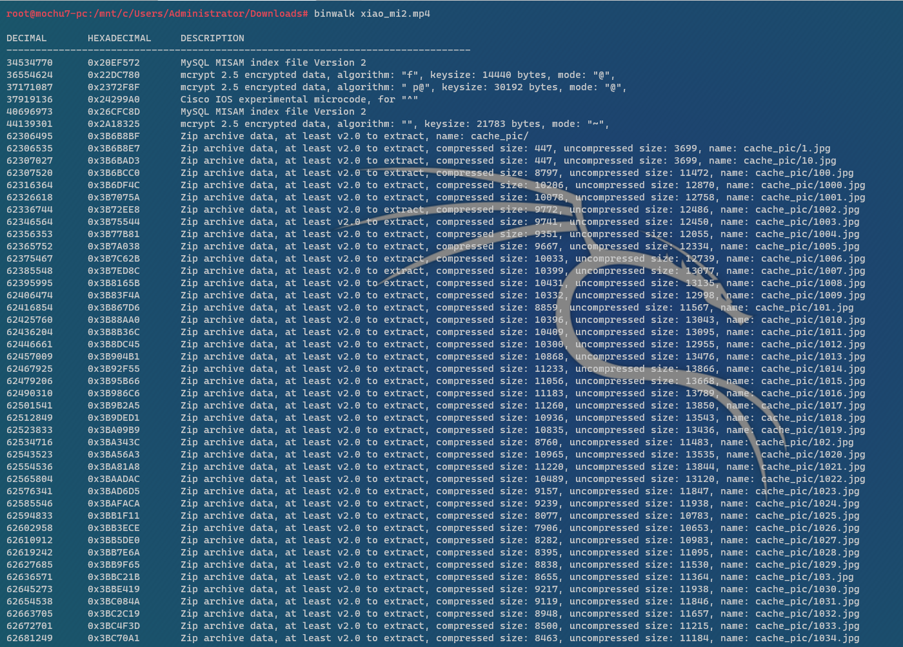The height and width of the screenshot is (647, 903).
Task: Click decimal offset 62436204
Action: click(x=30, y=332)
